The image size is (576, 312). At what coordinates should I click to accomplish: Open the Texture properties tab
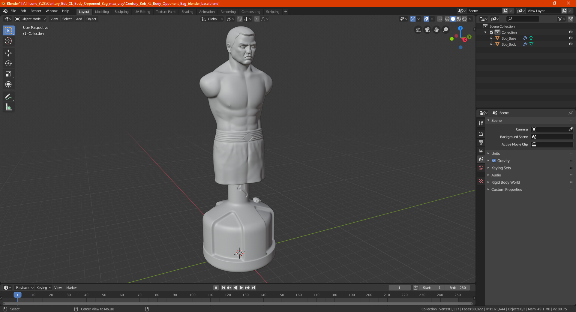pyautogui.click(x=481, y=181)
